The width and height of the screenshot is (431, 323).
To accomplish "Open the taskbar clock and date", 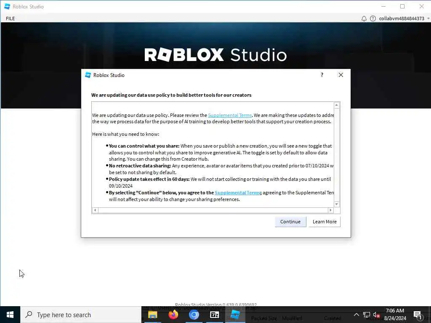I will click(395, 315).
